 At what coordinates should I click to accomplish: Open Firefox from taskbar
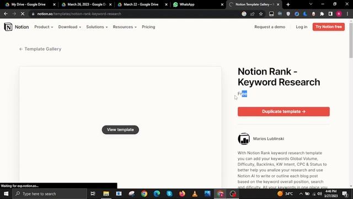click(x=182, y=194)
